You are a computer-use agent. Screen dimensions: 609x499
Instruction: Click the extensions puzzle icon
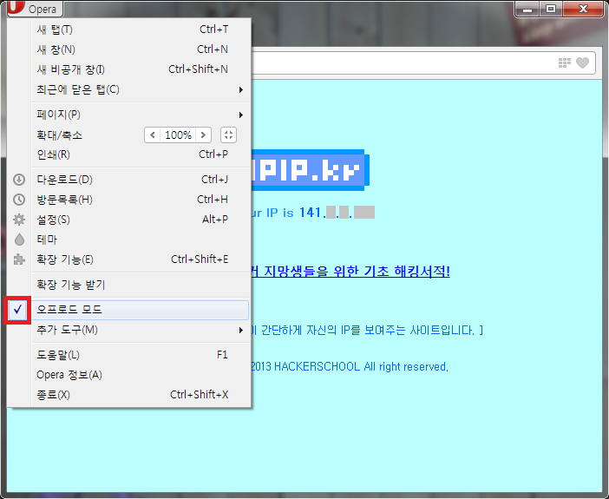click(19, 259)
